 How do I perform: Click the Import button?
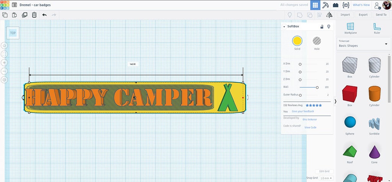click(x=345, y=15)
